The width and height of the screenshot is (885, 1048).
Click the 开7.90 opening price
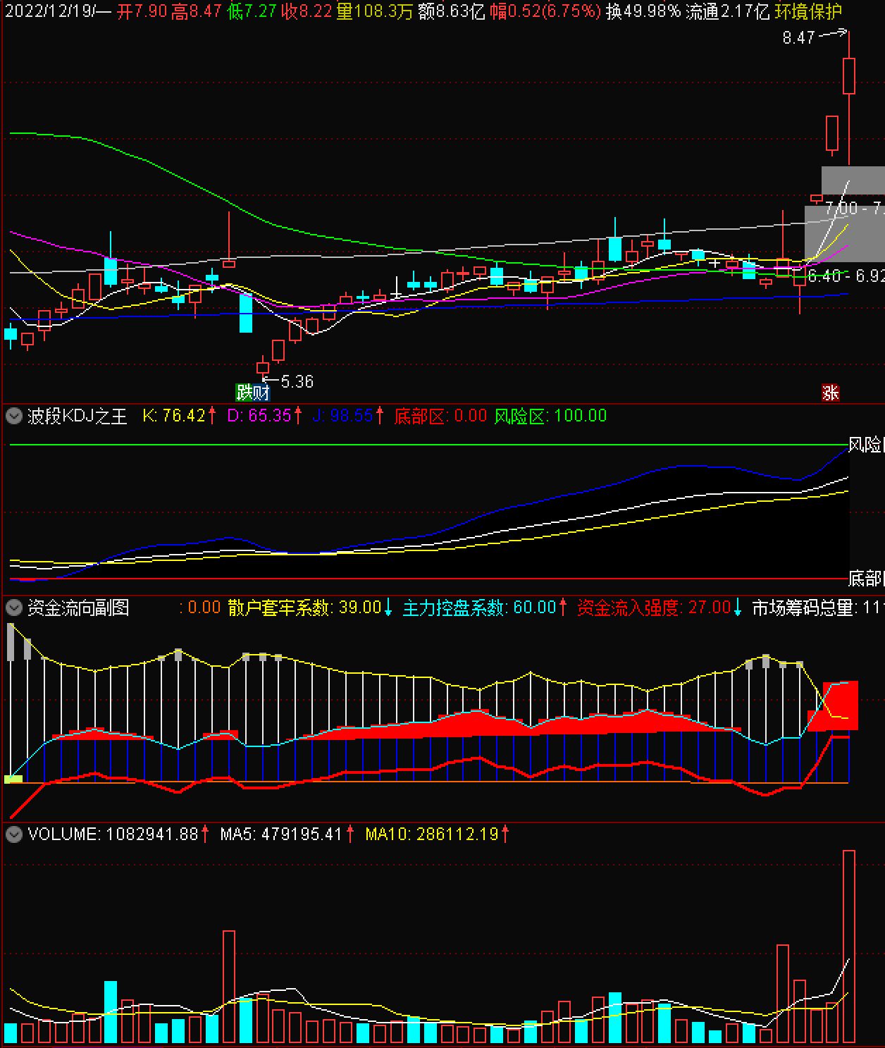click(x=143, y=11)
